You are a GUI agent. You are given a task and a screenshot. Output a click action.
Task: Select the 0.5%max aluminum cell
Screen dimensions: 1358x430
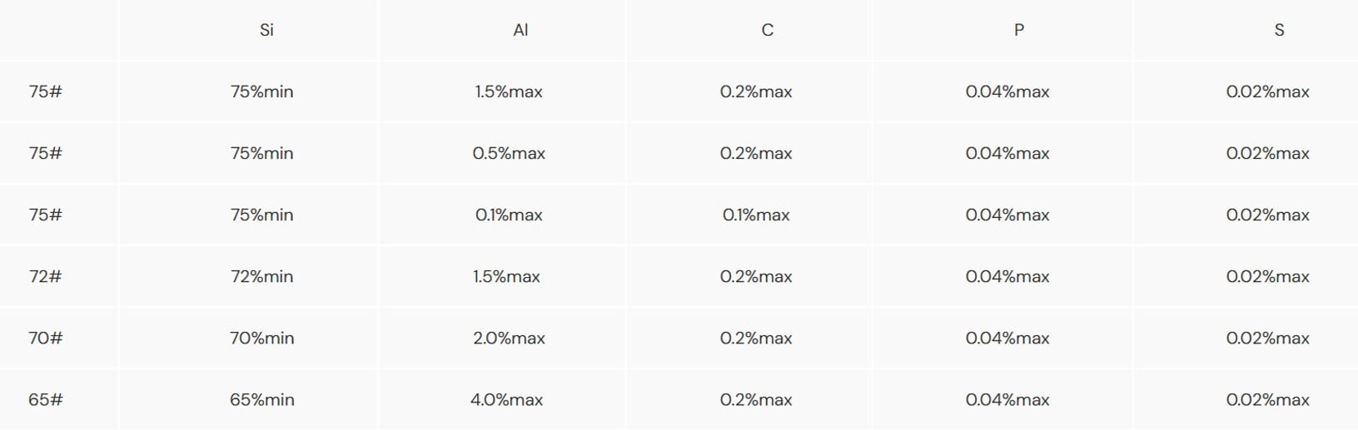pos(509,153)
